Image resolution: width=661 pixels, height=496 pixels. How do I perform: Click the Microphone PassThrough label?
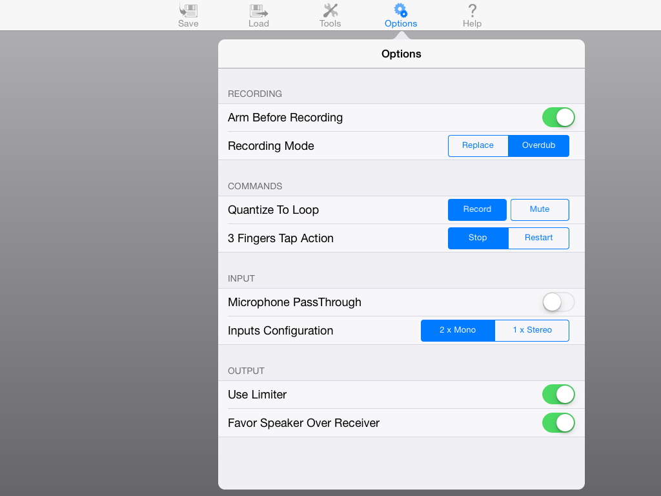(x=294, y=302)
